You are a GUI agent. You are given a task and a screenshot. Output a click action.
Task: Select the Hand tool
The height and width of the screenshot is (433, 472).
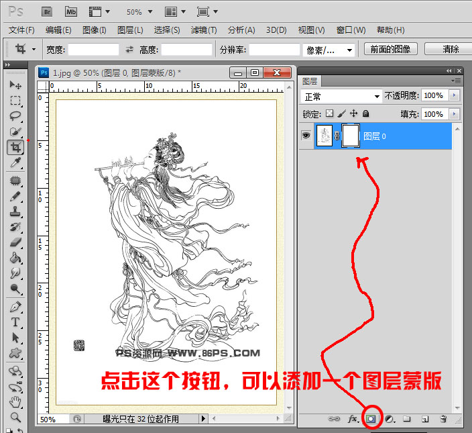point(15,402)
